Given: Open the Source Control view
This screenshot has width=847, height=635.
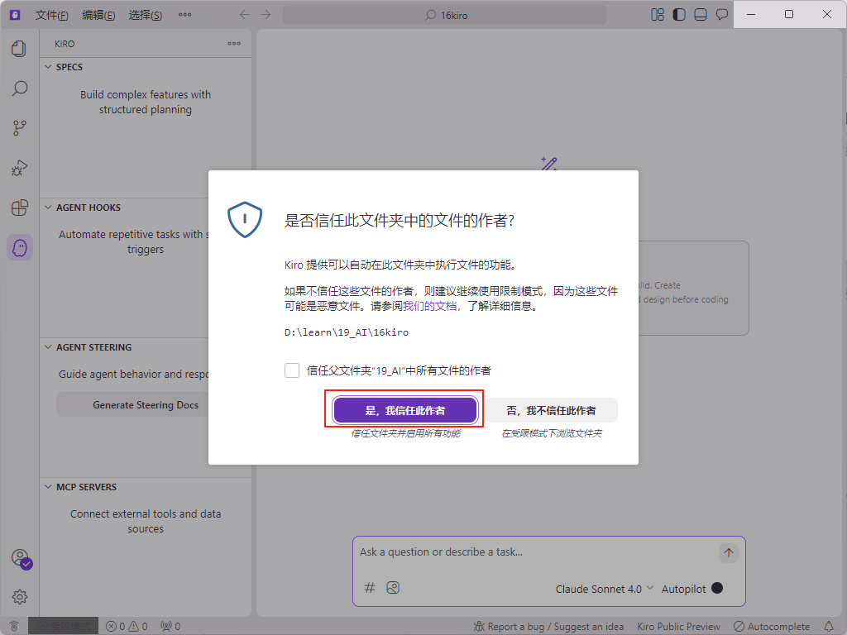Looking at the screenshot, I should (x=19, y=127).
